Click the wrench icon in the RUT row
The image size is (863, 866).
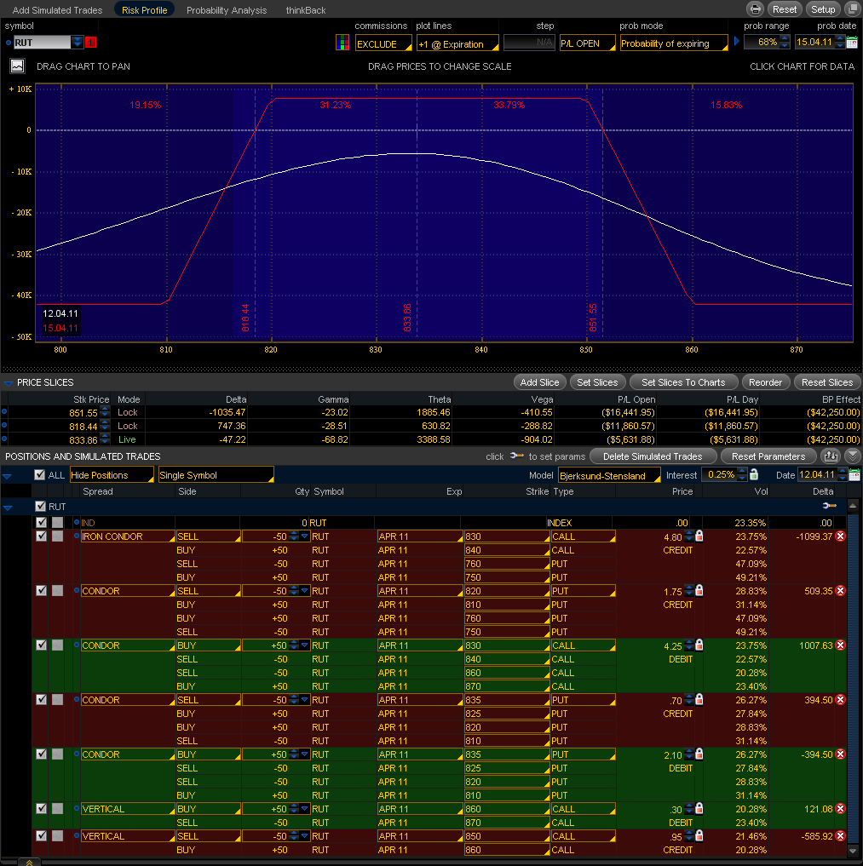[x=829, y=506]
